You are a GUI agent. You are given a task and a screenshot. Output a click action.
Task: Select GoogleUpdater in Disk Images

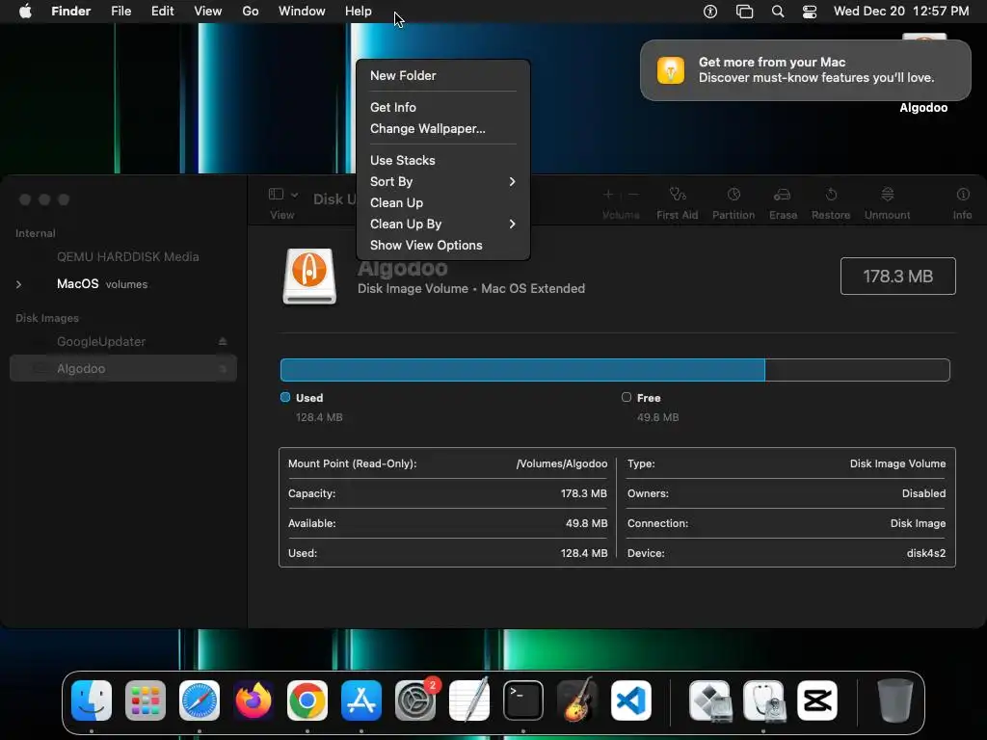tap(123, 342)
